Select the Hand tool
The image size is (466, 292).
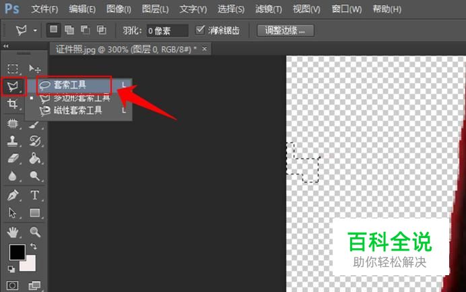coord(13,232)
